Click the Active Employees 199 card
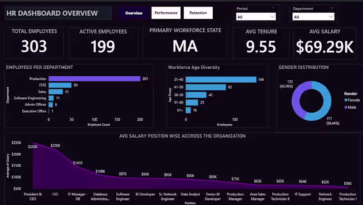The height and width of the screenshot is (205, 363). [x=103, y=43]
